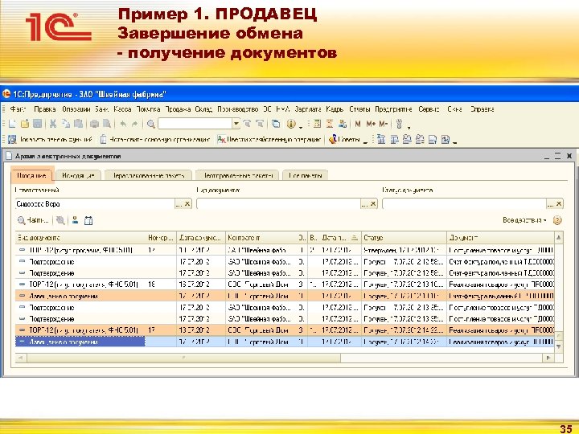This screenshot has height=434, width=579.
Task: Open the Статус документа field ellipsis button
Action: (x=550, y=203)
